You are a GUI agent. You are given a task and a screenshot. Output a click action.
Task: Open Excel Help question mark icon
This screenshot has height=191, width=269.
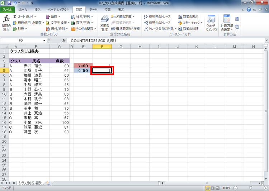(x=249, y=10)
